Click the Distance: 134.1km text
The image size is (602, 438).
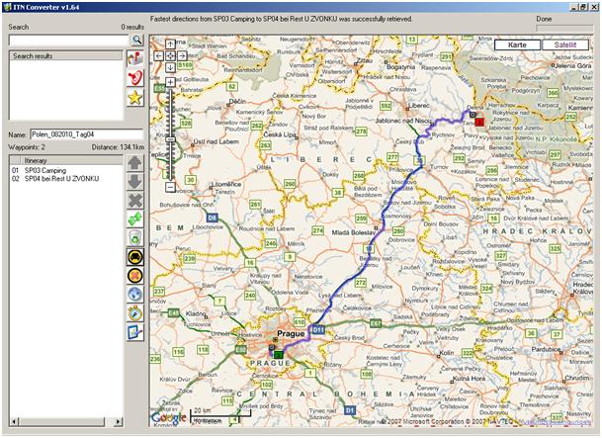tap(118, 147)
